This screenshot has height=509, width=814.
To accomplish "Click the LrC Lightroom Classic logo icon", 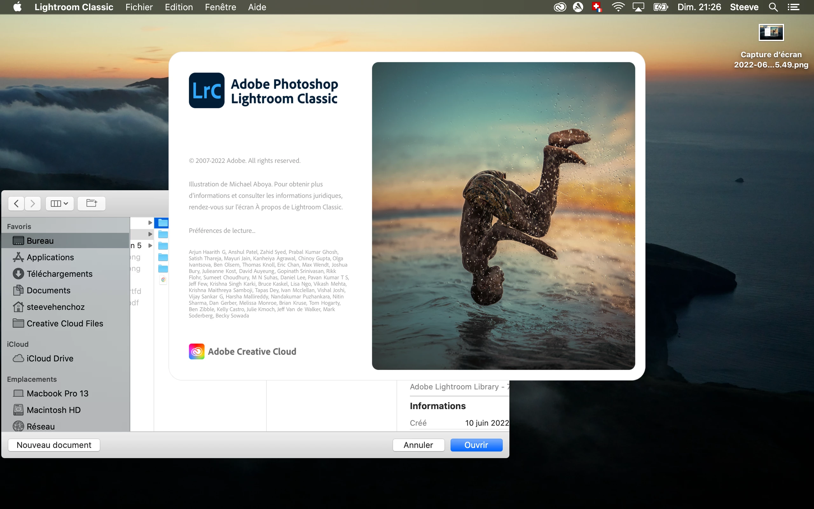I will 207,90.
